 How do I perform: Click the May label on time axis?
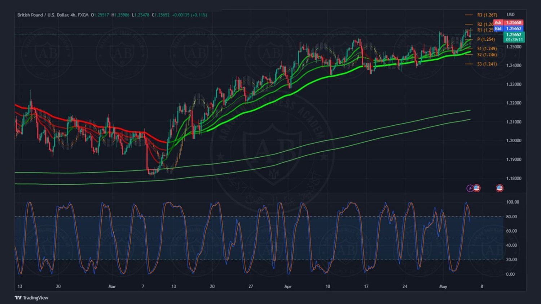point(443,286)
